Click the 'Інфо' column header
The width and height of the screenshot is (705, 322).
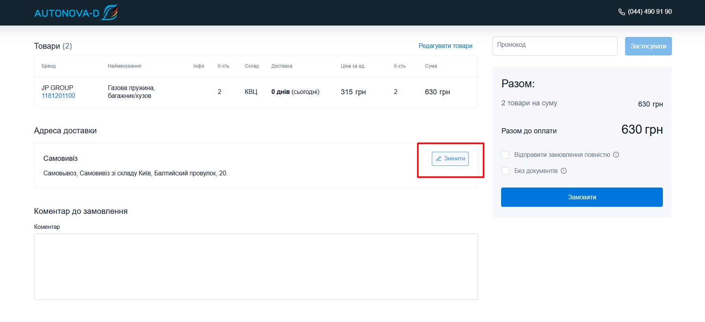[x=198, y=66]
